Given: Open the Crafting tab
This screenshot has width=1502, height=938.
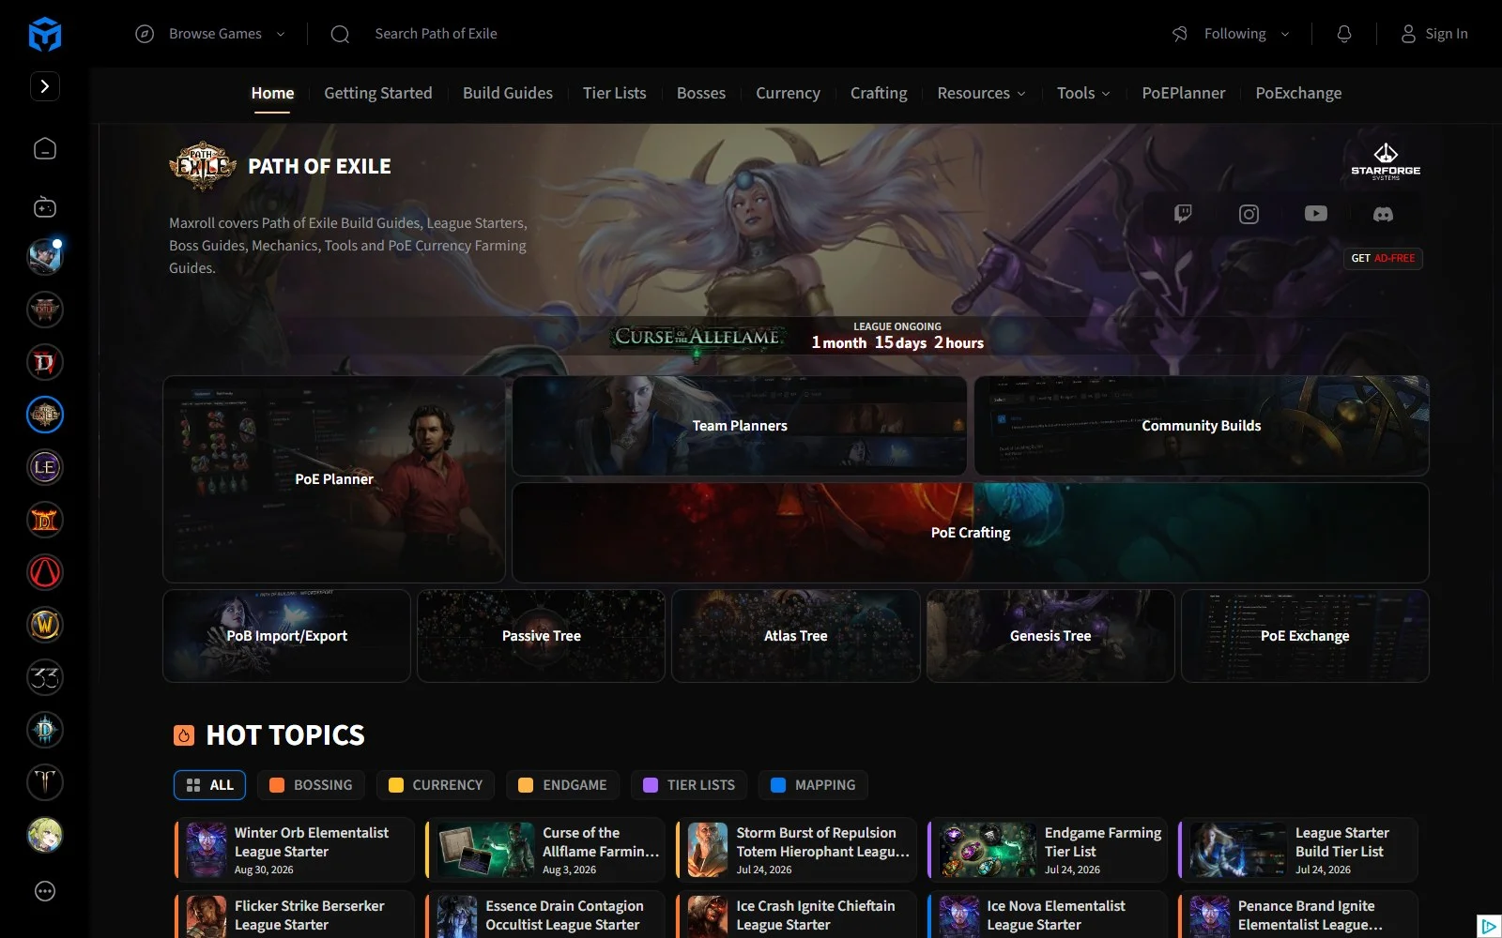Looking at the screenshot, I should [879, 93].
